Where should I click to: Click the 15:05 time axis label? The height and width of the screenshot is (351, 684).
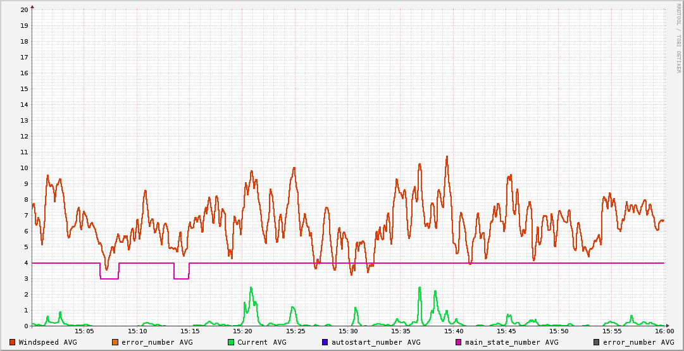(x=85, y=331)
